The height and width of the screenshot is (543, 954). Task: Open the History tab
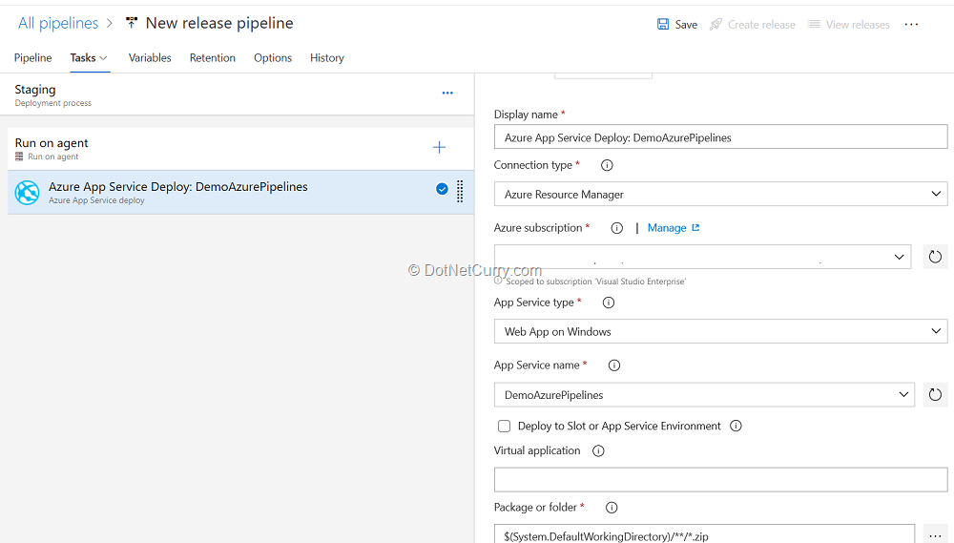327,58
